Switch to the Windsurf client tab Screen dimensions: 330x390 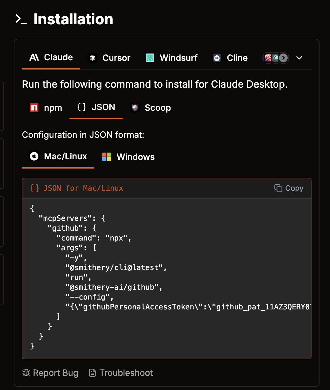[171, 58]
